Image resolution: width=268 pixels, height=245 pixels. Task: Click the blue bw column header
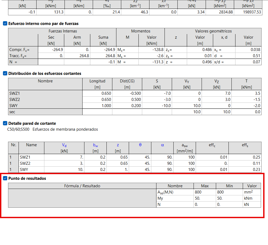[95, 145]
